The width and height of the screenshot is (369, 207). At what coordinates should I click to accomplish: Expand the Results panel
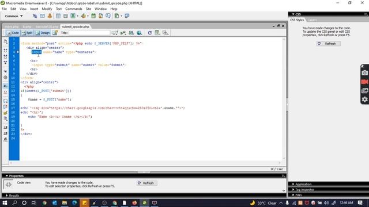tap(7, 195)
